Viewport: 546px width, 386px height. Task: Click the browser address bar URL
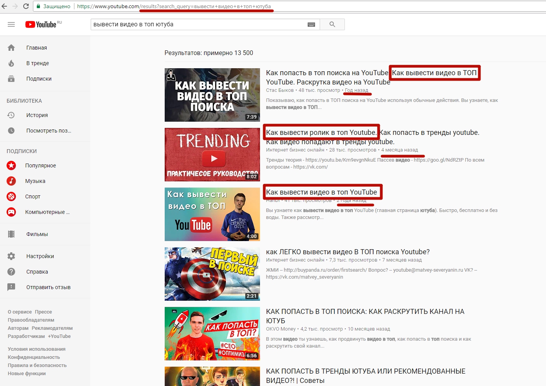(174, 6)
